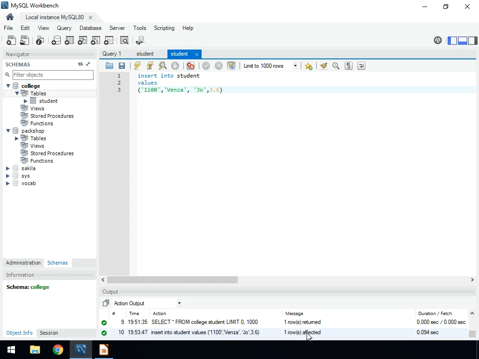Collapse the college schema
This screenshot has width=479, height=359.
8,86
